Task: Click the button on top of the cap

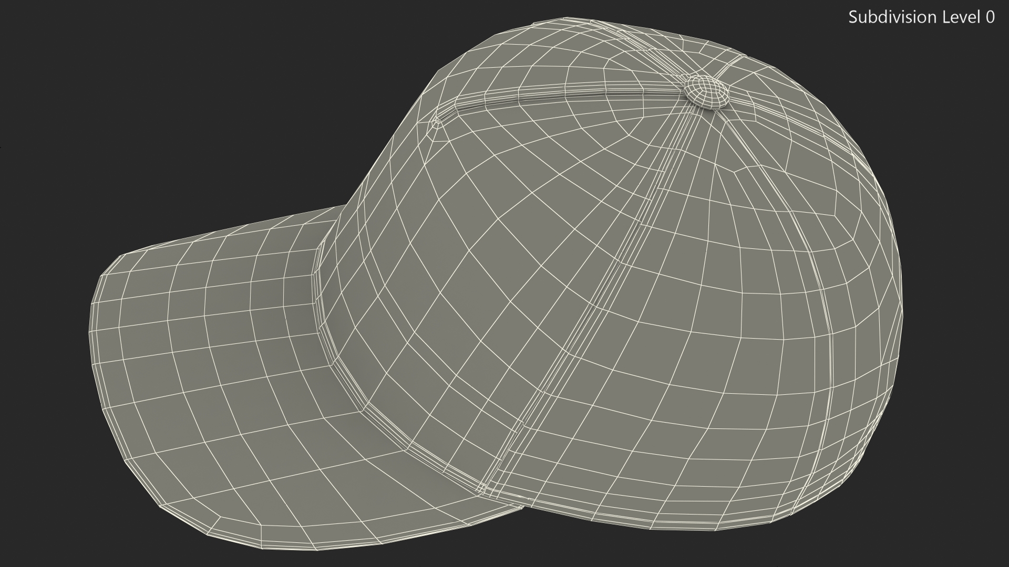Action: tap(707, 91)
